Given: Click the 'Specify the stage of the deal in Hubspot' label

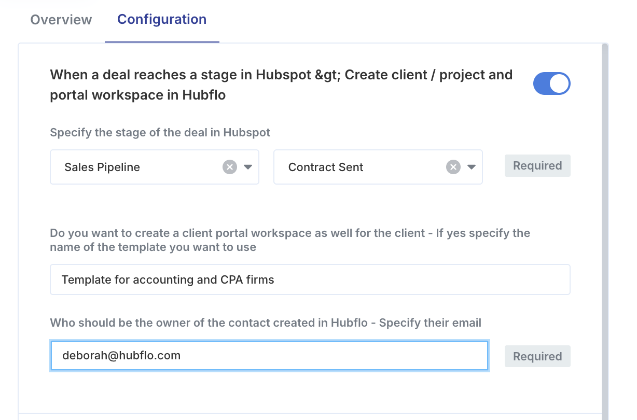Looking at the screenshot, I should click(160, 132).
